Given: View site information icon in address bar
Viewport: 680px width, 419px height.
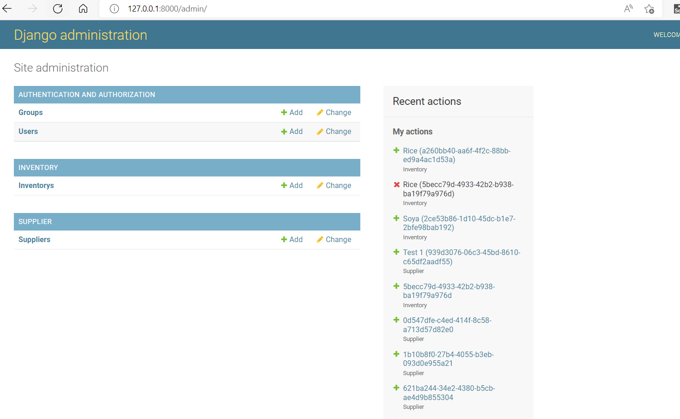Looking at the screenshot, I should tap(115, 9).
